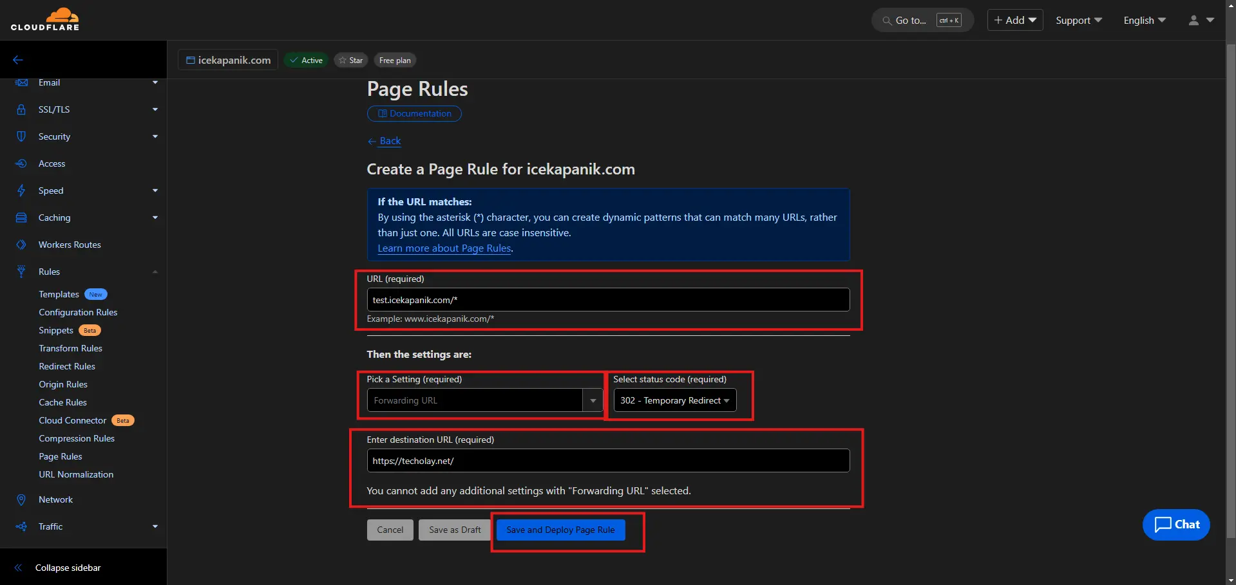Open Compression Rules in sidebar
The width and height of the screenshot is (1236, 585).
[77, 438]
